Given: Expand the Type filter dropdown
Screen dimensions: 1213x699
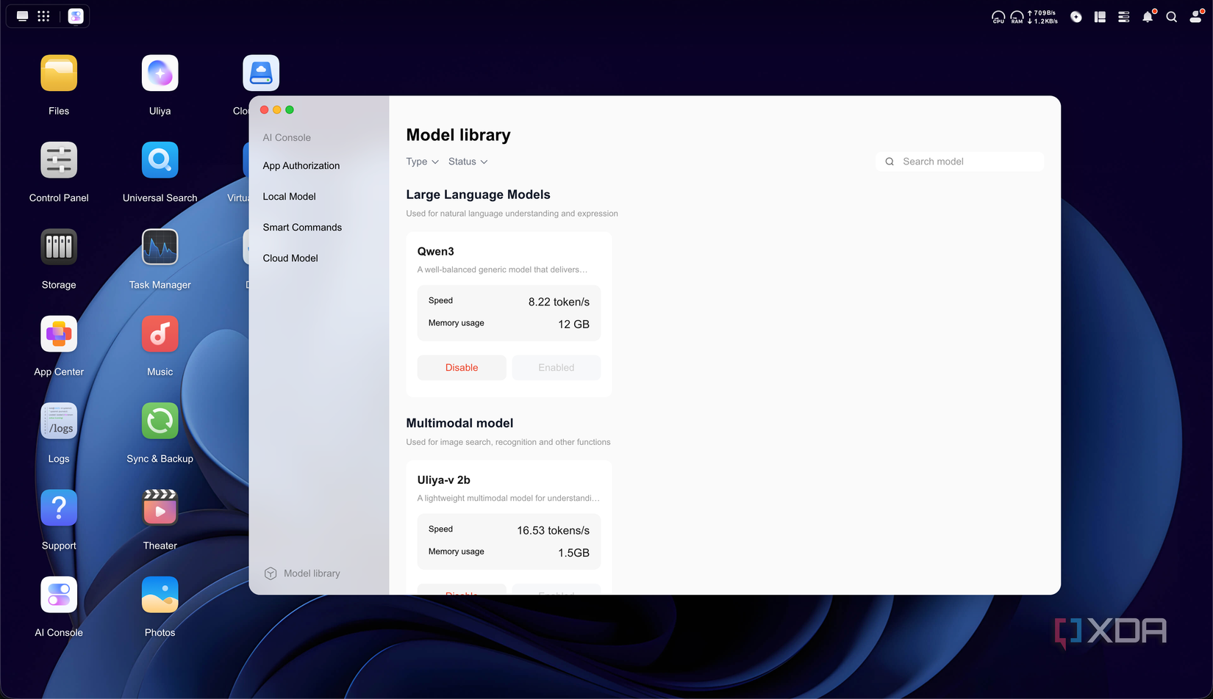Looking at the screenshot, I should [423, 162].
